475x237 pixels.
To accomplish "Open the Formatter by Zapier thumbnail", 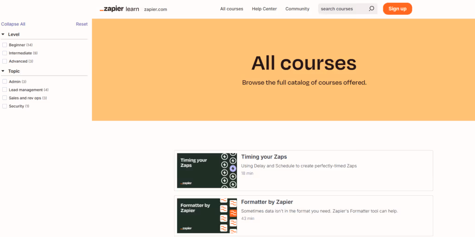I will click(207, 216).
